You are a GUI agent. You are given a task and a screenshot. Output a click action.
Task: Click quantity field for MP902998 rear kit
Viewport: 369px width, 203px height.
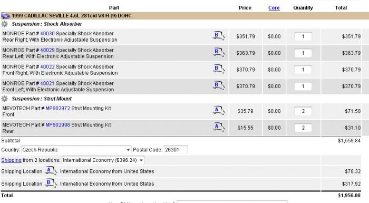[x=303, y=128]
